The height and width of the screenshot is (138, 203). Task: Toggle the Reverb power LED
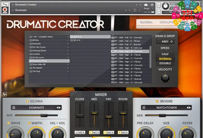157,101
